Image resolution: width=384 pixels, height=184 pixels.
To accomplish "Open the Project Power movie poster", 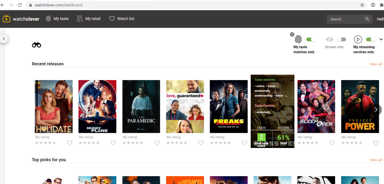I will 360,107.
